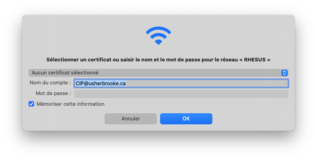This screenshot has width=317, height=160.
Task: Toggle the Mémoriser cette information label
Action: (71, 104)
